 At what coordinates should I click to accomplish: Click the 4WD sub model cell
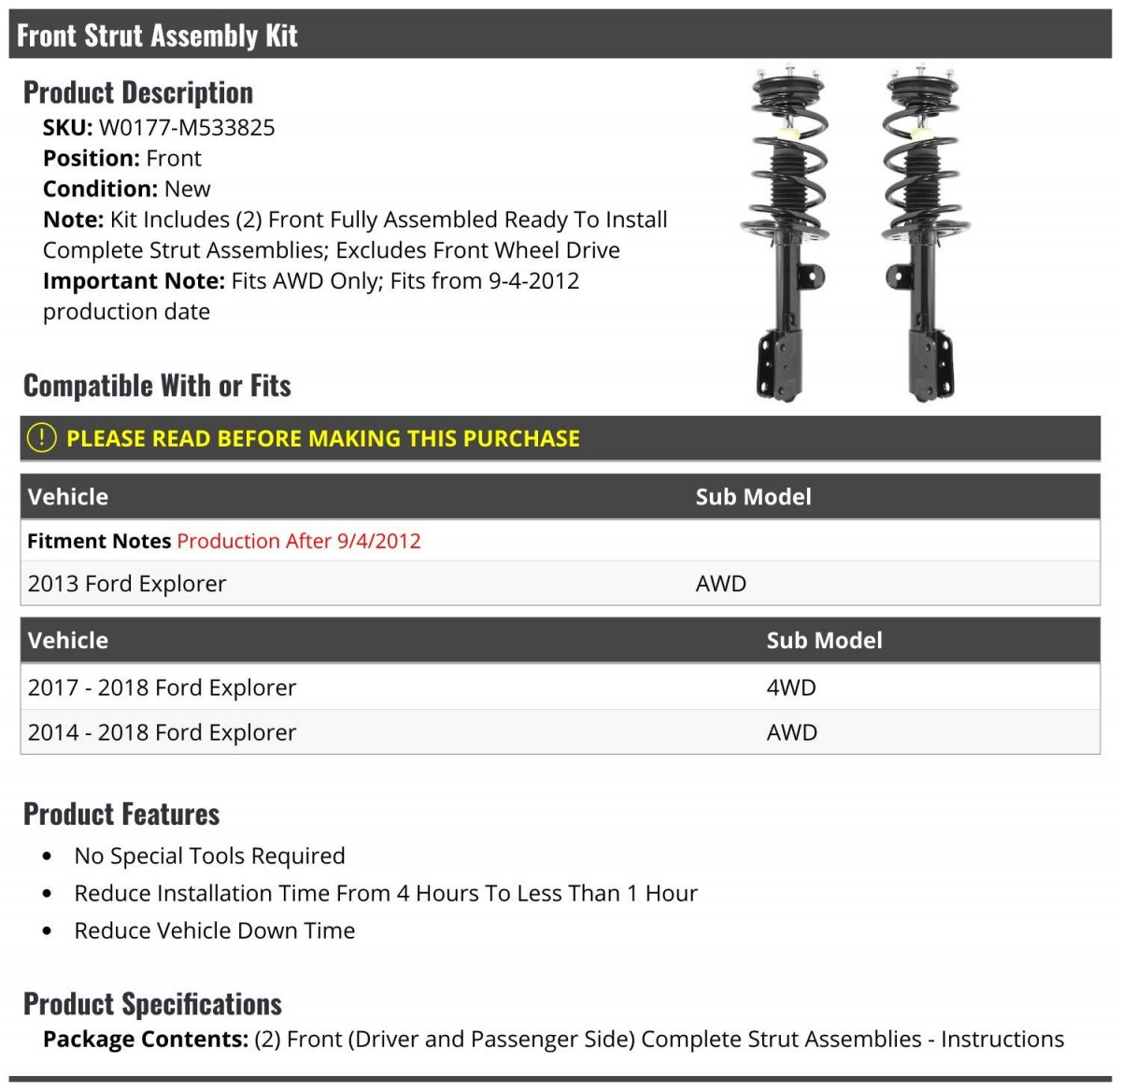coord(791,687)
